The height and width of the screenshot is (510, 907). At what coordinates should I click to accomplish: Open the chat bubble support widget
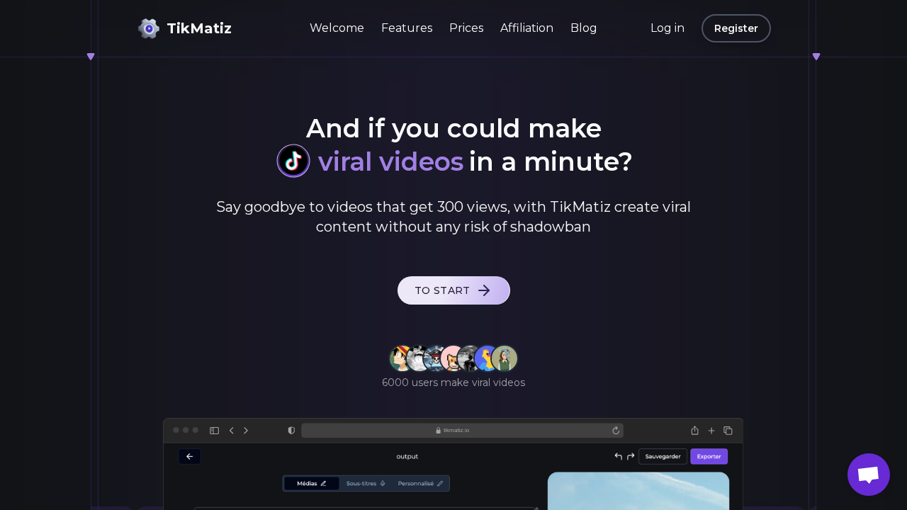pos(868,475)
